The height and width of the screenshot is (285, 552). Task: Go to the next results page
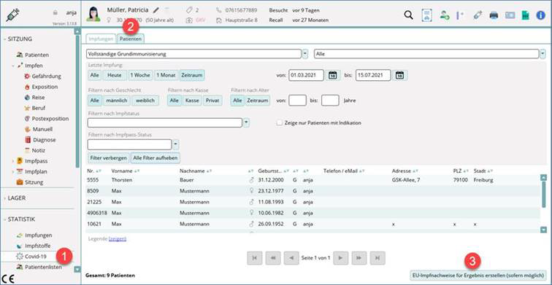[x=340, y=258]
